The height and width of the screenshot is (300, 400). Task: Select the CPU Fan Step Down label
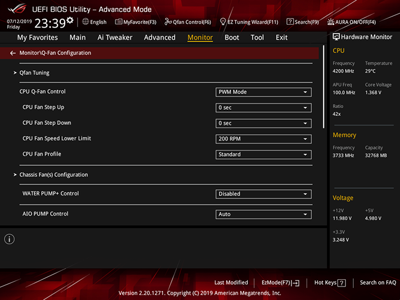[x=47, y=123]
